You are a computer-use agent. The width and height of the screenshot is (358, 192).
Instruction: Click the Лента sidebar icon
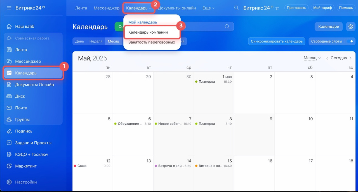pos(9,50)
